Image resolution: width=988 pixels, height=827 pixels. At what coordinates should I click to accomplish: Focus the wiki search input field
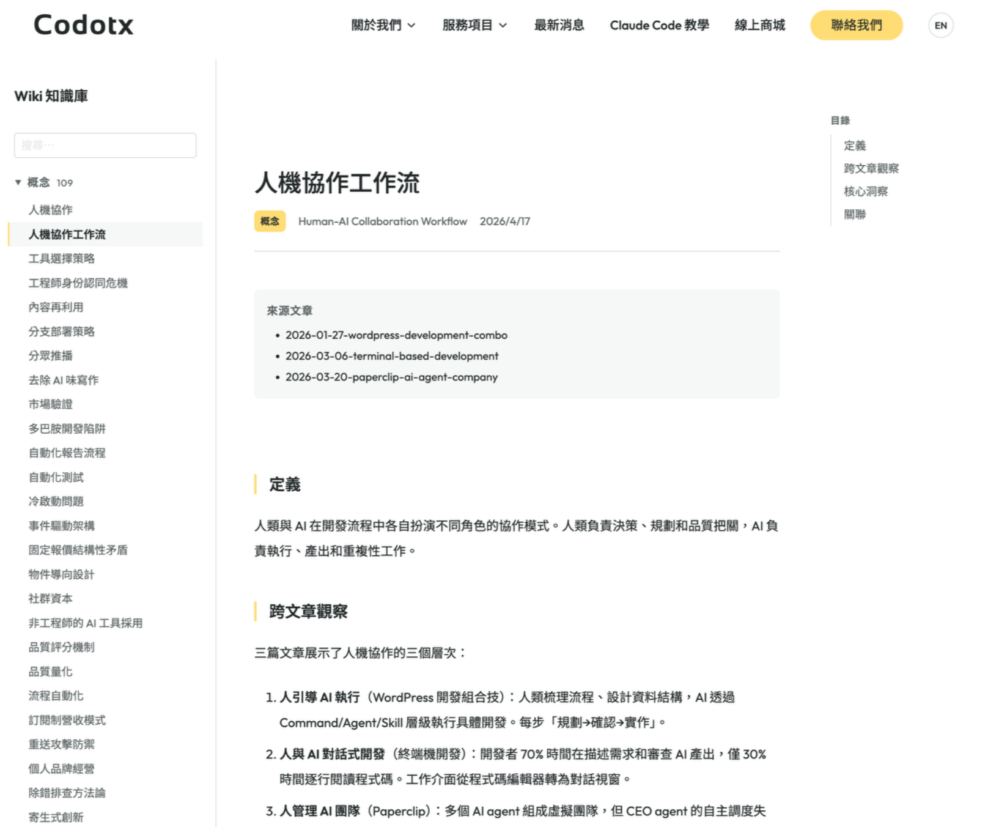pyautogui.click(x=105, y=145)
